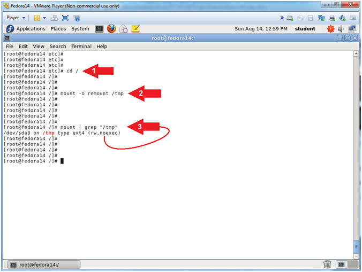Expand the power options arrow beside pause
This screenshot has width=362, height=272.
(44, 18)
